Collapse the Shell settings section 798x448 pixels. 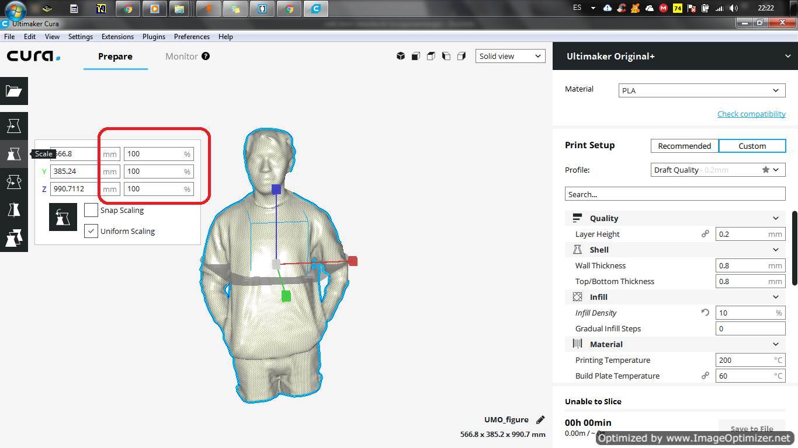tap(675, 250)
